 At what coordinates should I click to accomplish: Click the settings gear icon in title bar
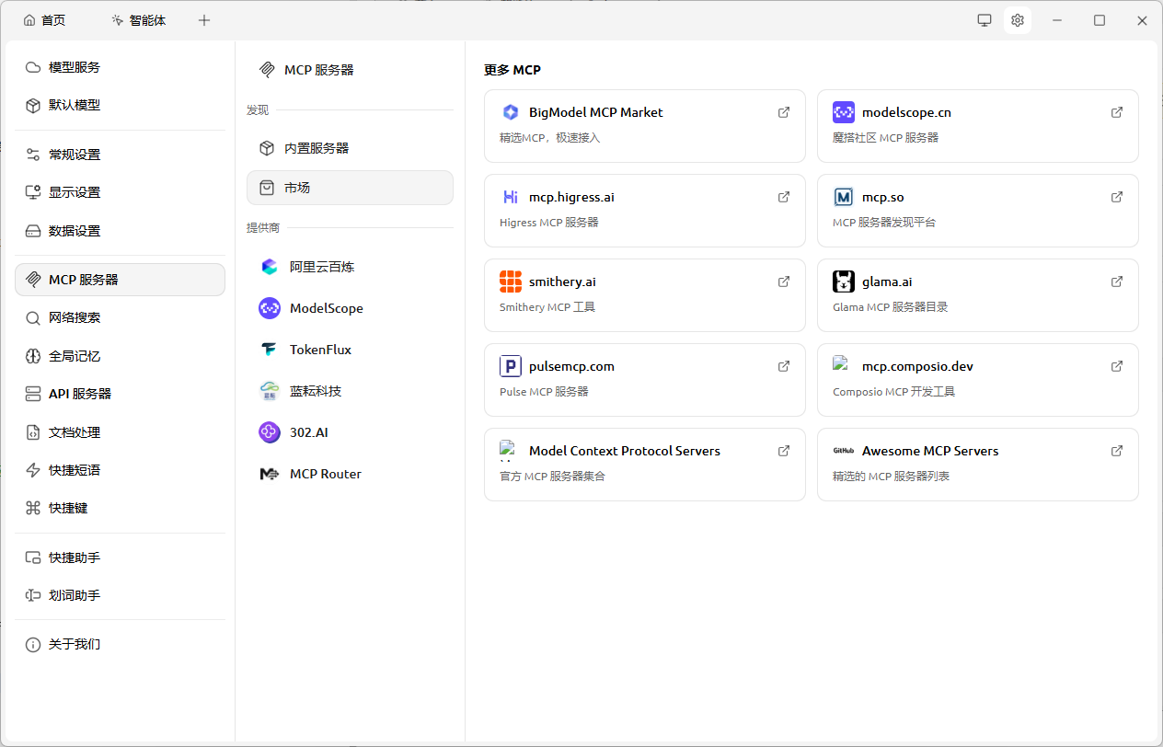click(x=1017, y=20)
